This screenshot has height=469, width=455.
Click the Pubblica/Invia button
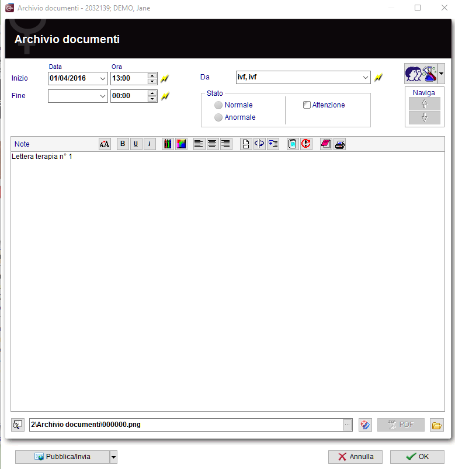coord(62,457)
